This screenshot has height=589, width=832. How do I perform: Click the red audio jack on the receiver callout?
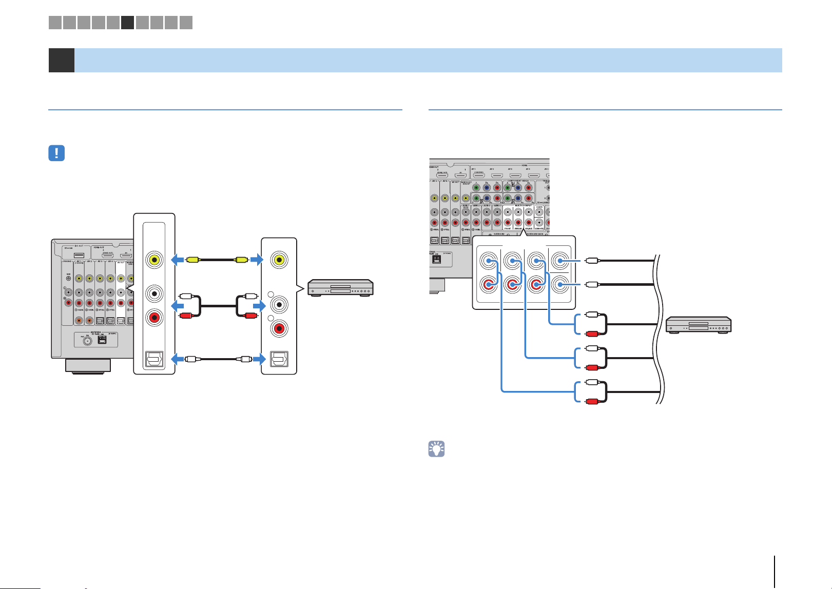click(154, 318)
